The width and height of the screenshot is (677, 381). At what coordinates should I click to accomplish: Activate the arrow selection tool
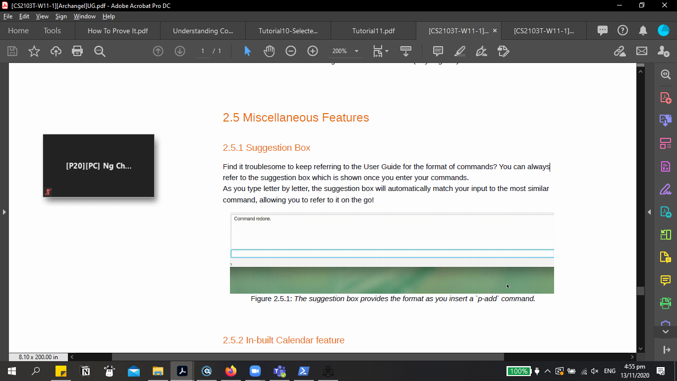point(247,51)
